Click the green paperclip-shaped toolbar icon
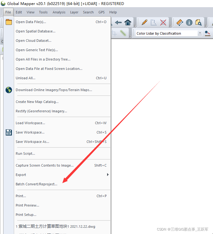Screen dimensions: 213x234 123,33
